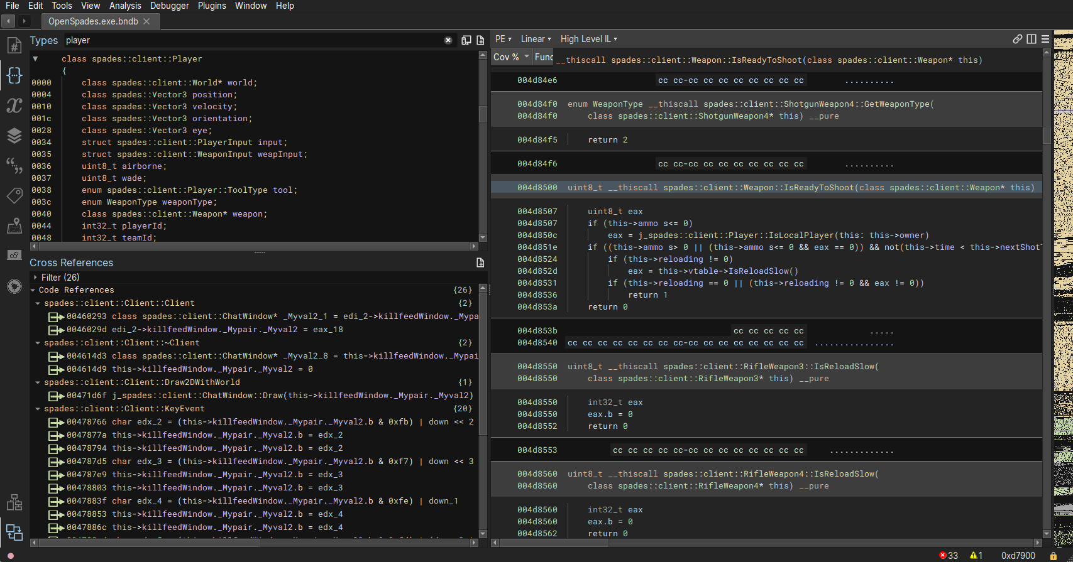Split the view pane
The image size is (1073, 562).
point(1032,39)
